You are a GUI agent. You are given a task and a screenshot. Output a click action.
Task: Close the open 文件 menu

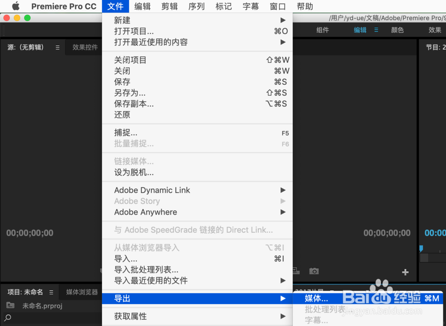pos(115,6)
